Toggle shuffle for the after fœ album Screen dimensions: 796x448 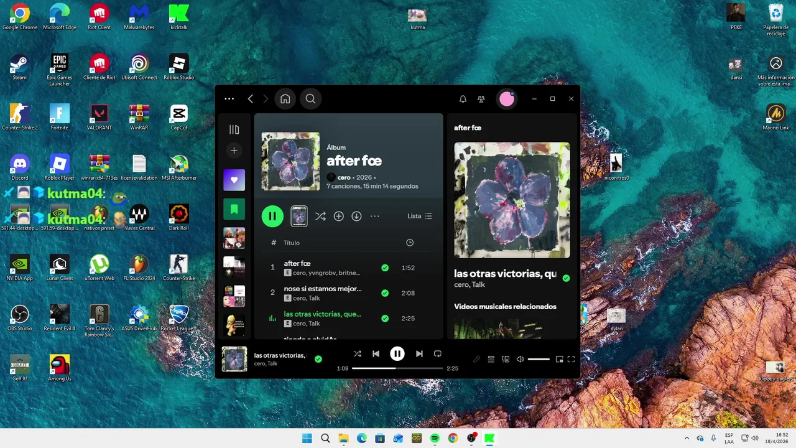320,216
